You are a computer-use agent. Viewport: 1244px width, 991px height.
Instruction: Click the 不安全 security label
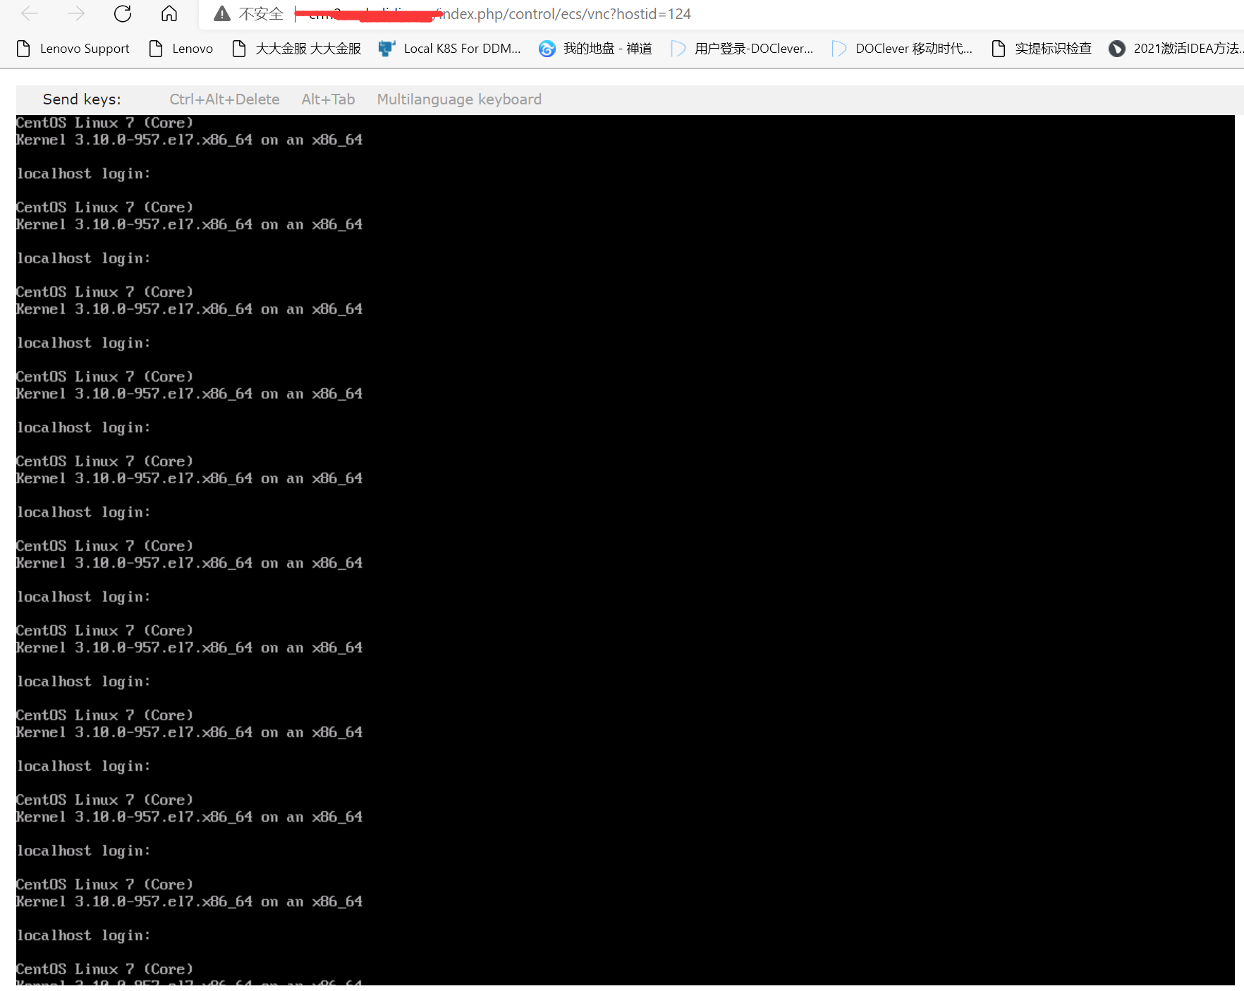(261, 14)
